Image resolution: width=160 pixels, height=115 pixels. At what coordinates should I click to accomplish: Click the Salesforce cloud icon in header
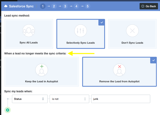coord(6,6)
